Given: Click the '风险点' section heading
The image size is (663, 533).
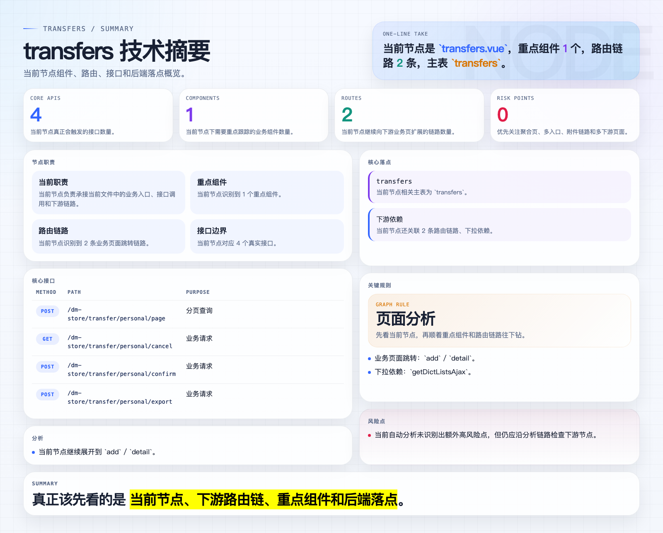Looking at the screenshot, I should [x=377, y=421].
